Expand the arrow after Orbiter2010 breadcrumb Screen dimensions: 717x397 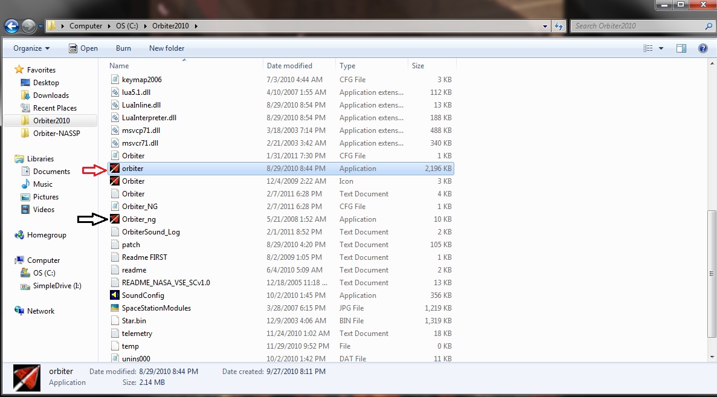click(x=196, y=26)
